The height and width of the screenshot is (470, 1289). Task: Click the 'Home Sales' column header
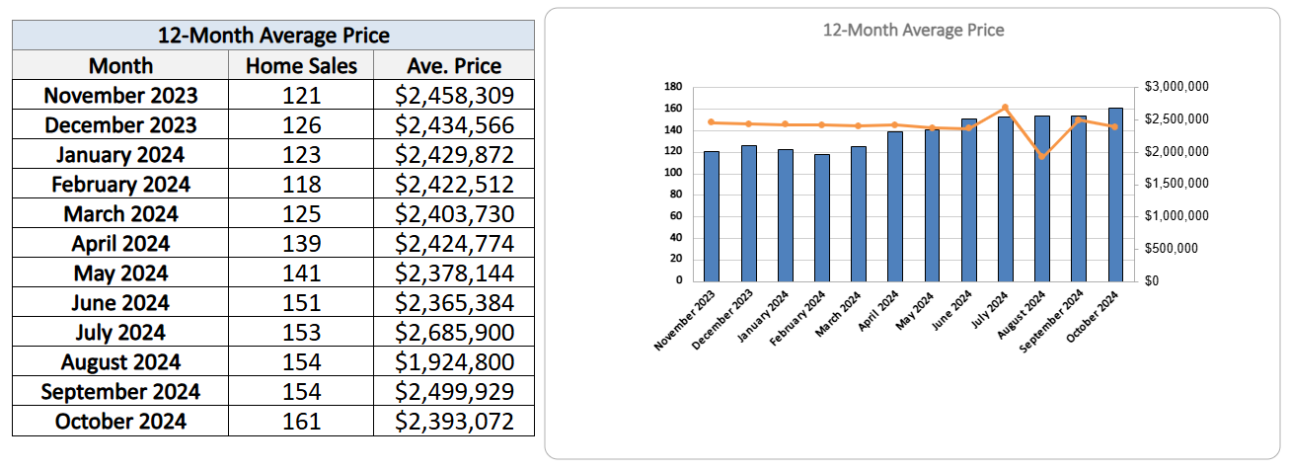tap(301, 65)
